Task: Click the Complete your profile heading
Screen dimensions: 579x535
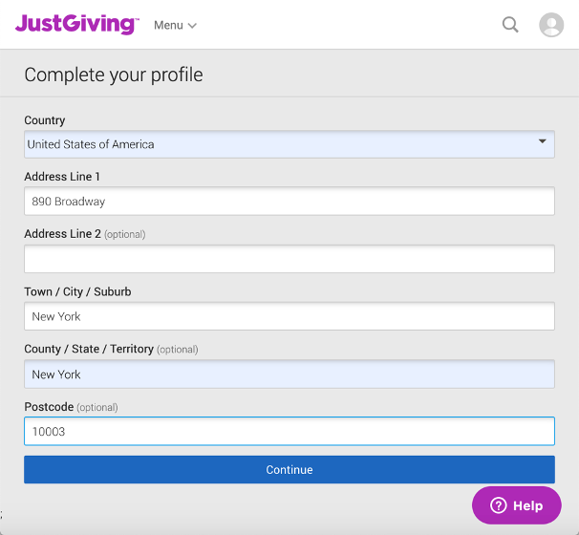Action: click(x=114, y=75)
